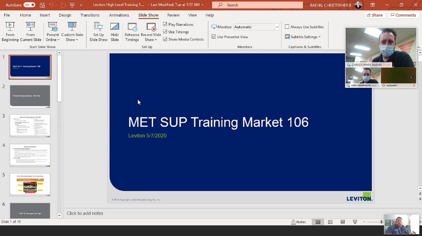This screenshot has height=236, width=422.
Task: Click the Save icon in title bar
Action: pos(43,5)
